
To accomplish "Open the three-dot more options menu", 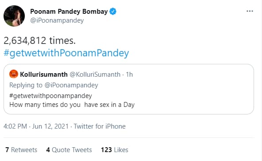I will pos(250,11).
